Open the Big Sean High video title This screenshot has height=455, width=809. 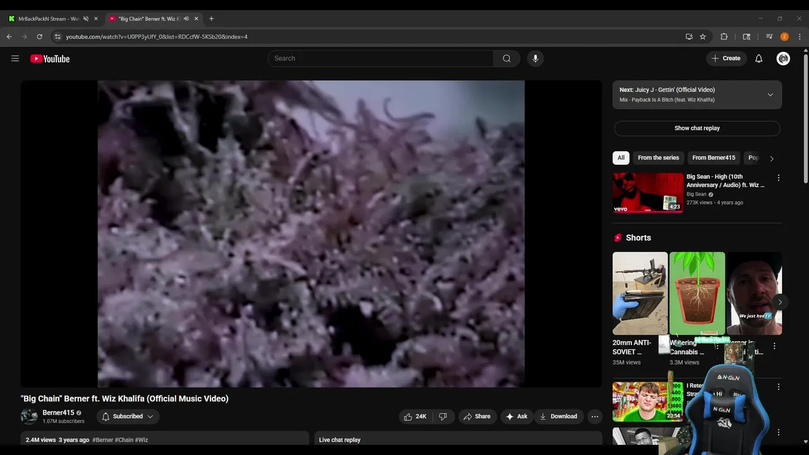pos(726,181)
